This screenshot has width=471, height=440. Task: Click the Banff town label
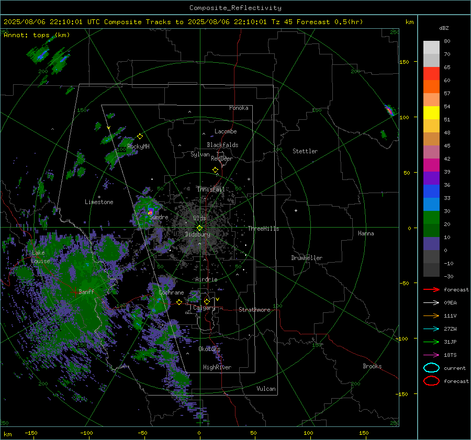[86, 291]
